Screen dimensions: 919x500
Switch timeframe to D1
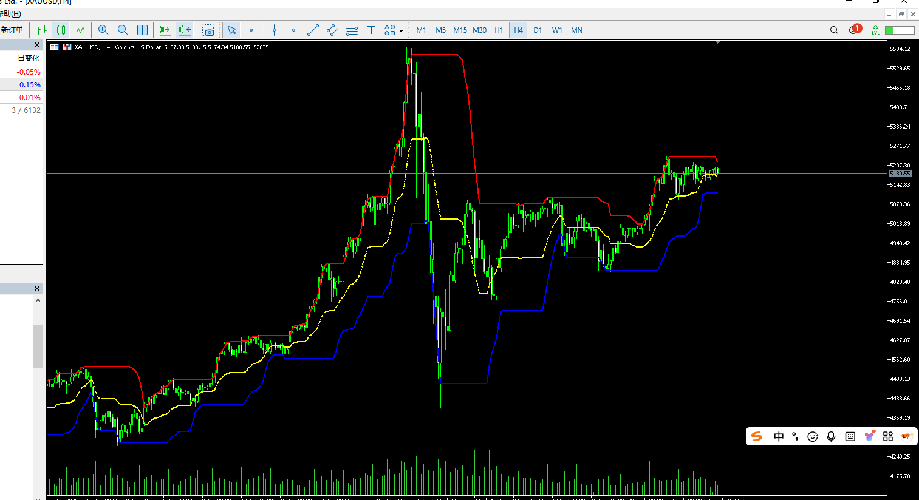[x=538, y=30]
